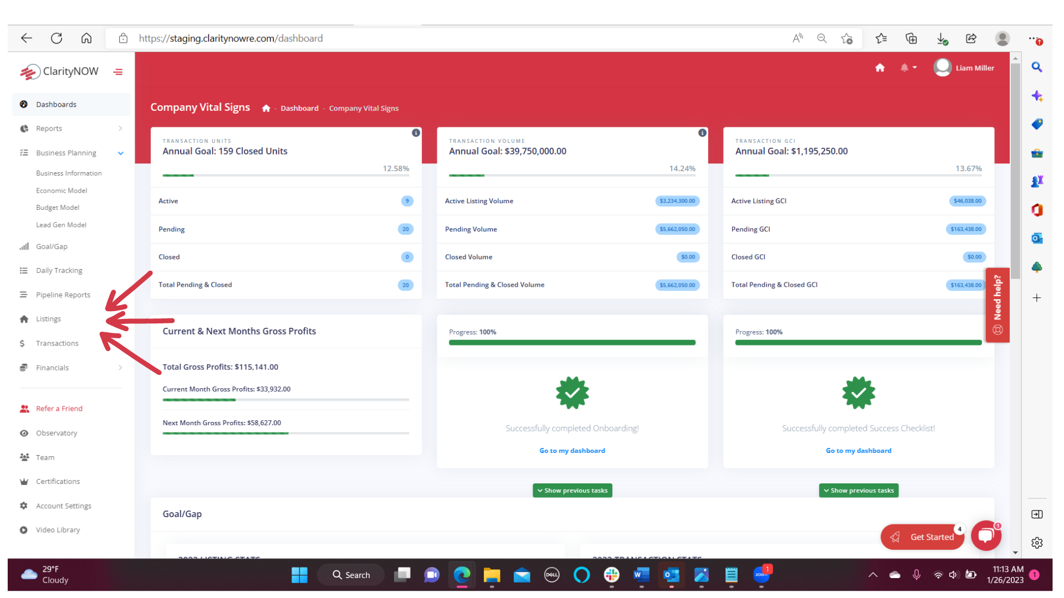
Task: Click the Observatory eye icon
Action: [x=24, y=433]
